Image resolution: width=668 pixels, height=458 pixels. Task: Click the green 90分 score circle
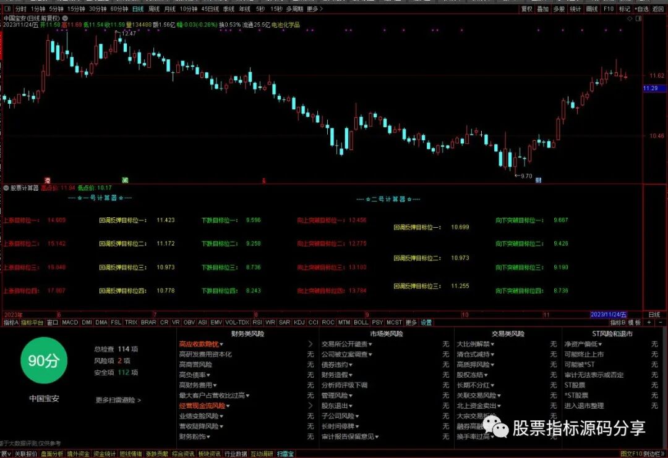click(x=44, y=360)
